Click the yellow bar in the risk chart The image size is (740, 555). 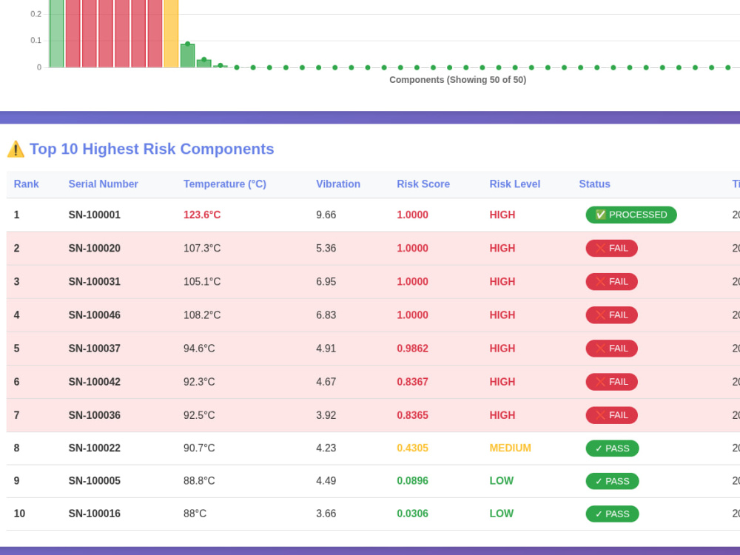(x=172, y=33)
